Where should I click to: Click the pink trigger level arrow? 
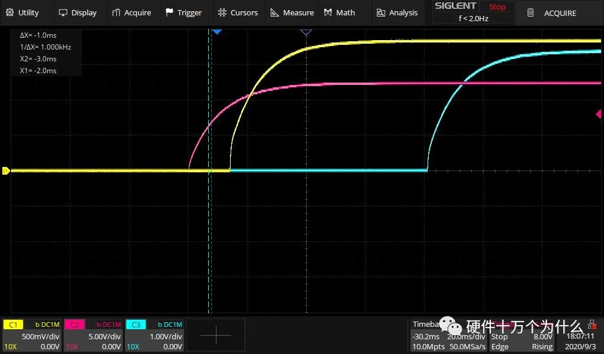point(599,114)
